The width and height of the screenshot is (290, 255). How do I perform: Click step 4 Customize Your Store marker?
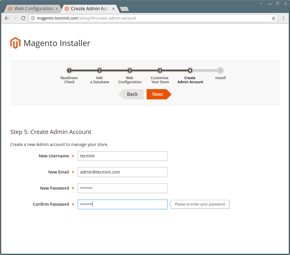click(x=160, y=70)
